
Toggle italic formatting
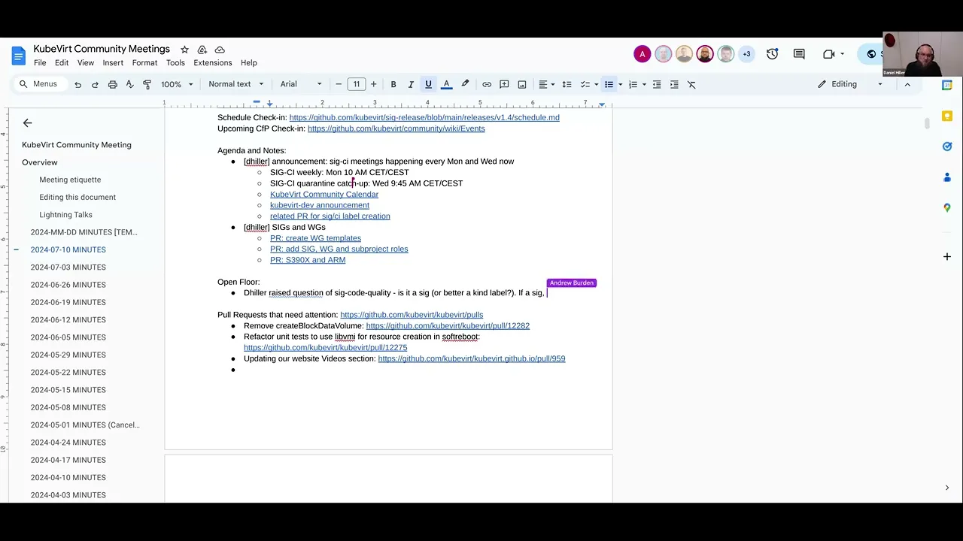(x=411, y=84)
